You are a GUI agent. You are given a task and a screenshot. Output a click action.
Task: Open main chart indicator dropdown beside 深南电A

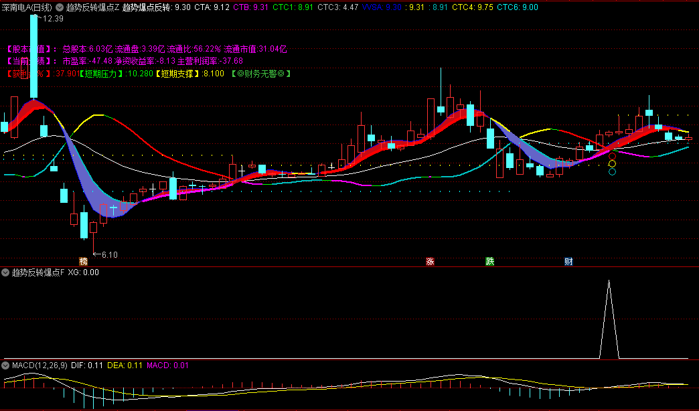(60, 7)
